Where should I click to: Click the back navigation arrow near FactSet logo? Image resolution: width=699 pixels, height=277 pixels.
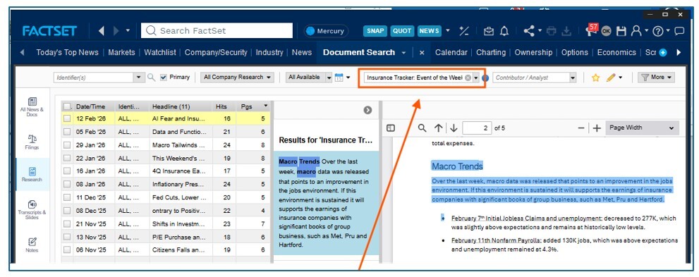[x=101, y=31]
